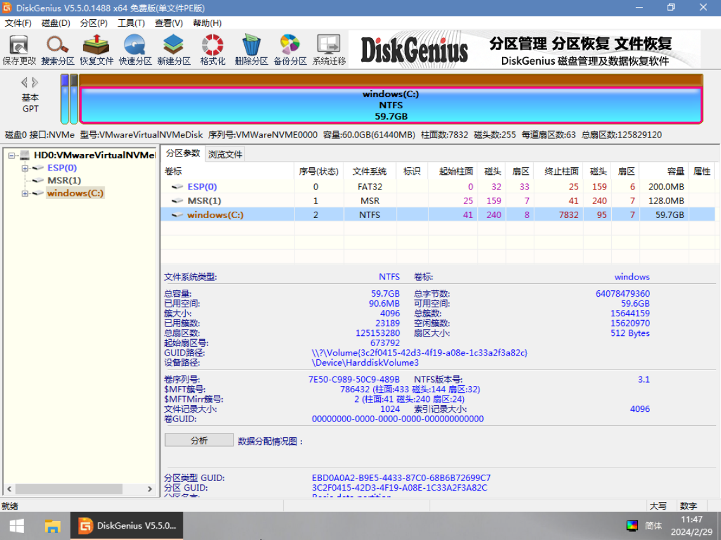Click the windows(C:) NTFS block in disk map
721x540 pixels.
click(391, 105)
